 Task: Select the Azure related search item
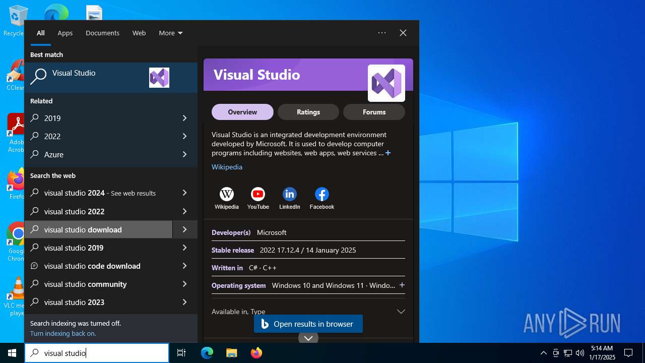(x=99, y=154)
